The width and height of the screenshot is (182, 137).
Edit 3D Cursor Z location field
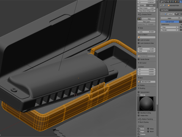(146, 74)
